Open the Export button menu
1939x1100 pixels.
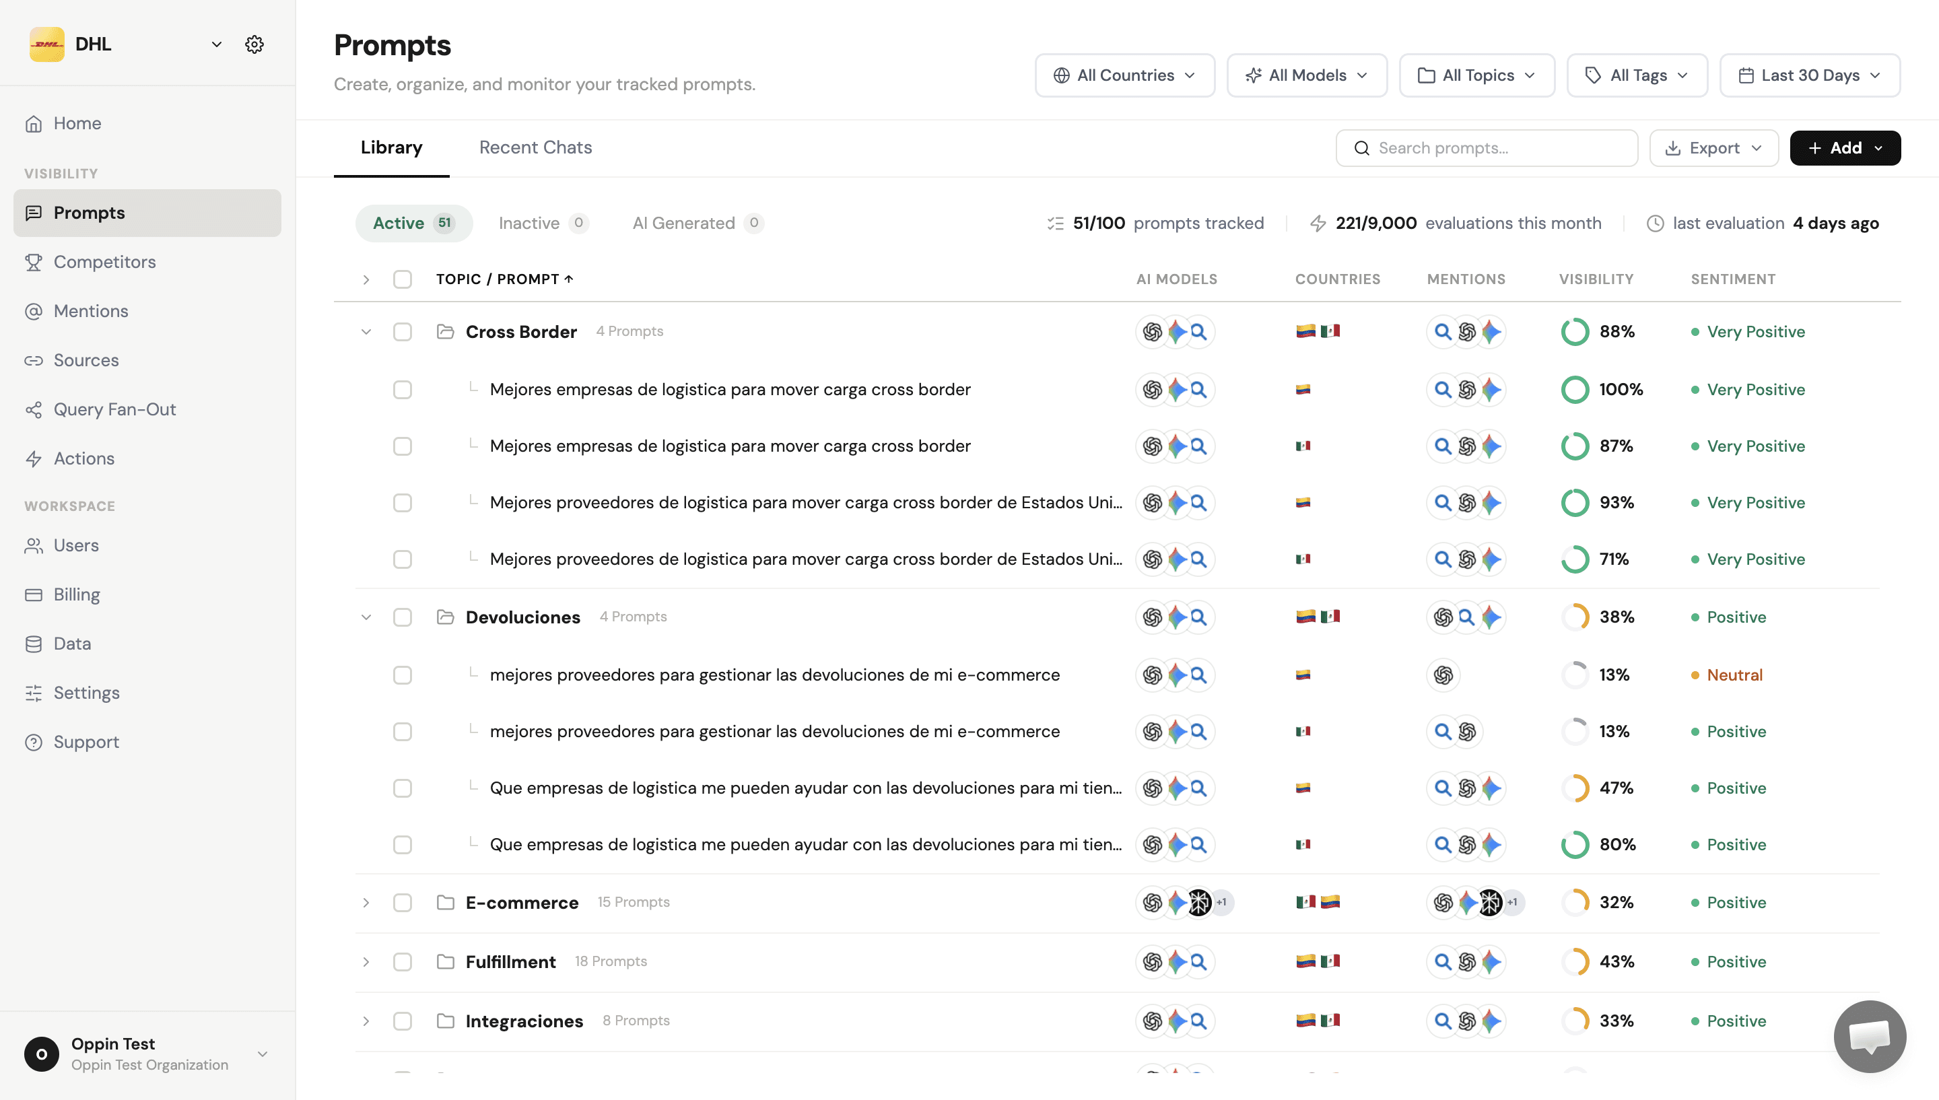click(1713, 148)
